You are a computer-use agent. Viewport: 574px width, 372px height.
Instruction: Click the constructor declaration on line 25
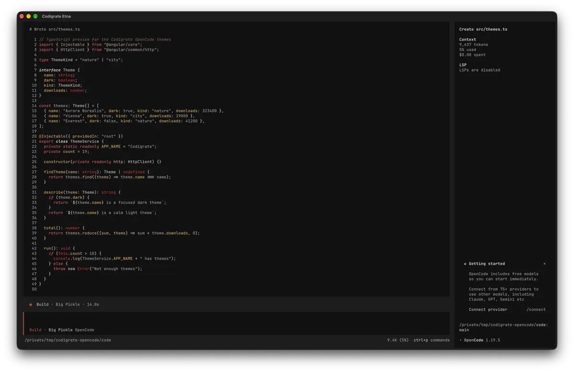[x=102, y=161]
